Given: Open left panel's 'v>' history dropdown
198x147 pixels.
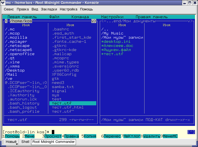Looking at the screenshot, I should pyautogui.click(x=94, y=21).
